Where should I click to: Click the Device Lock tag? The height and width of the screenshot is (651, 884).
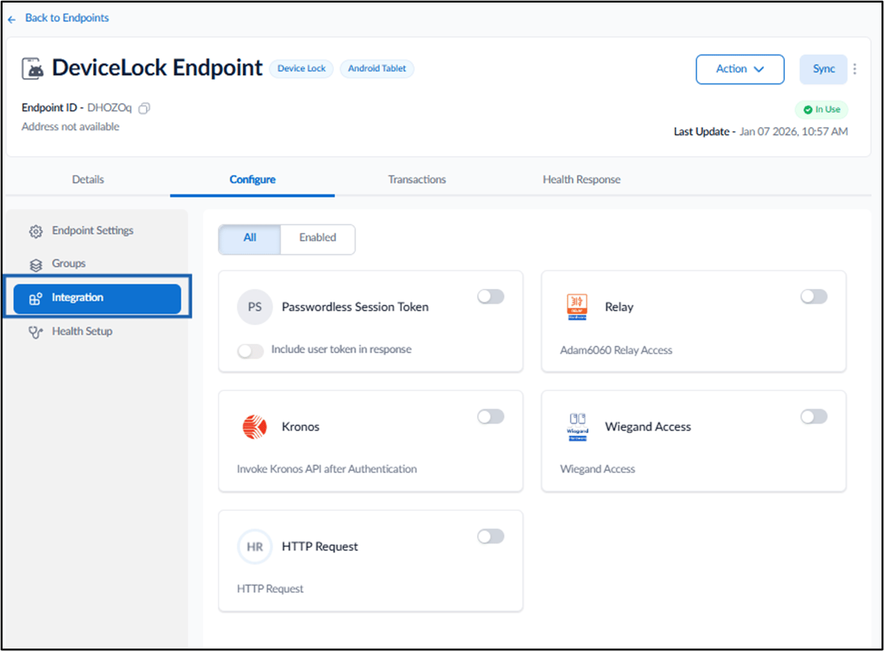coord(301,68)
